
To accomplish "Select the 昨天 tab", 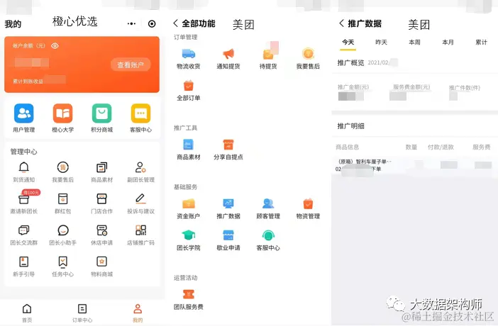I will tap(382, 43).
